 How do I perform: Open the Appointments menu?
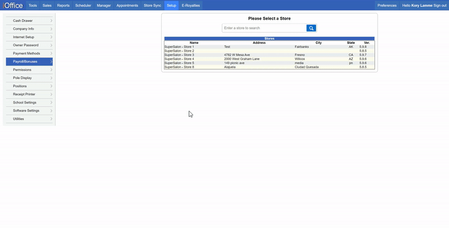tap(127, 6)
